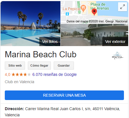
Task: Click the Cómo llegar button
Action: 39,65
